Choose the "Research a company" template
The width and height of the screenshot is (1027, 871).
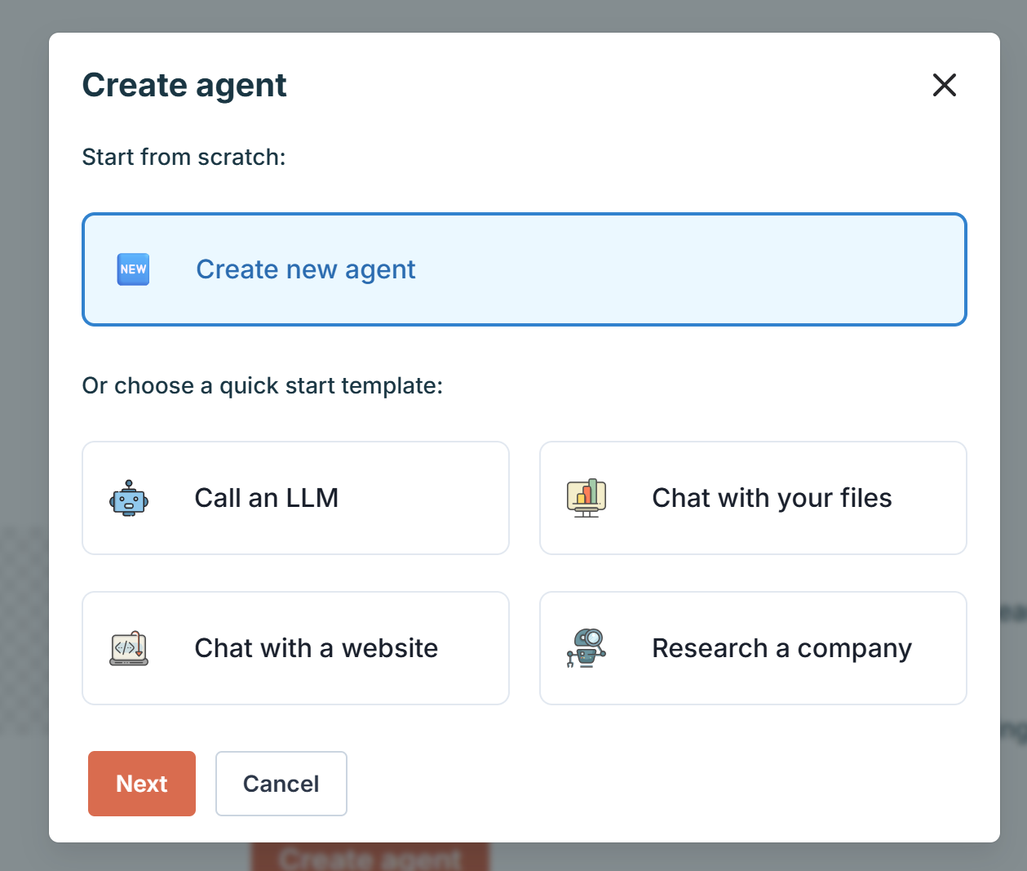tap(753, 648)
